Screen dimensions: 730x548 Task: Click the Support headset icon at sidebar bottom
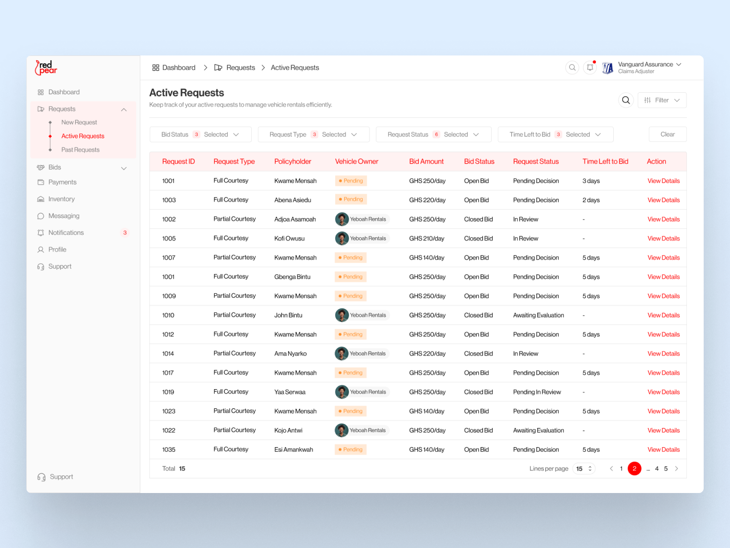(41, 477)
